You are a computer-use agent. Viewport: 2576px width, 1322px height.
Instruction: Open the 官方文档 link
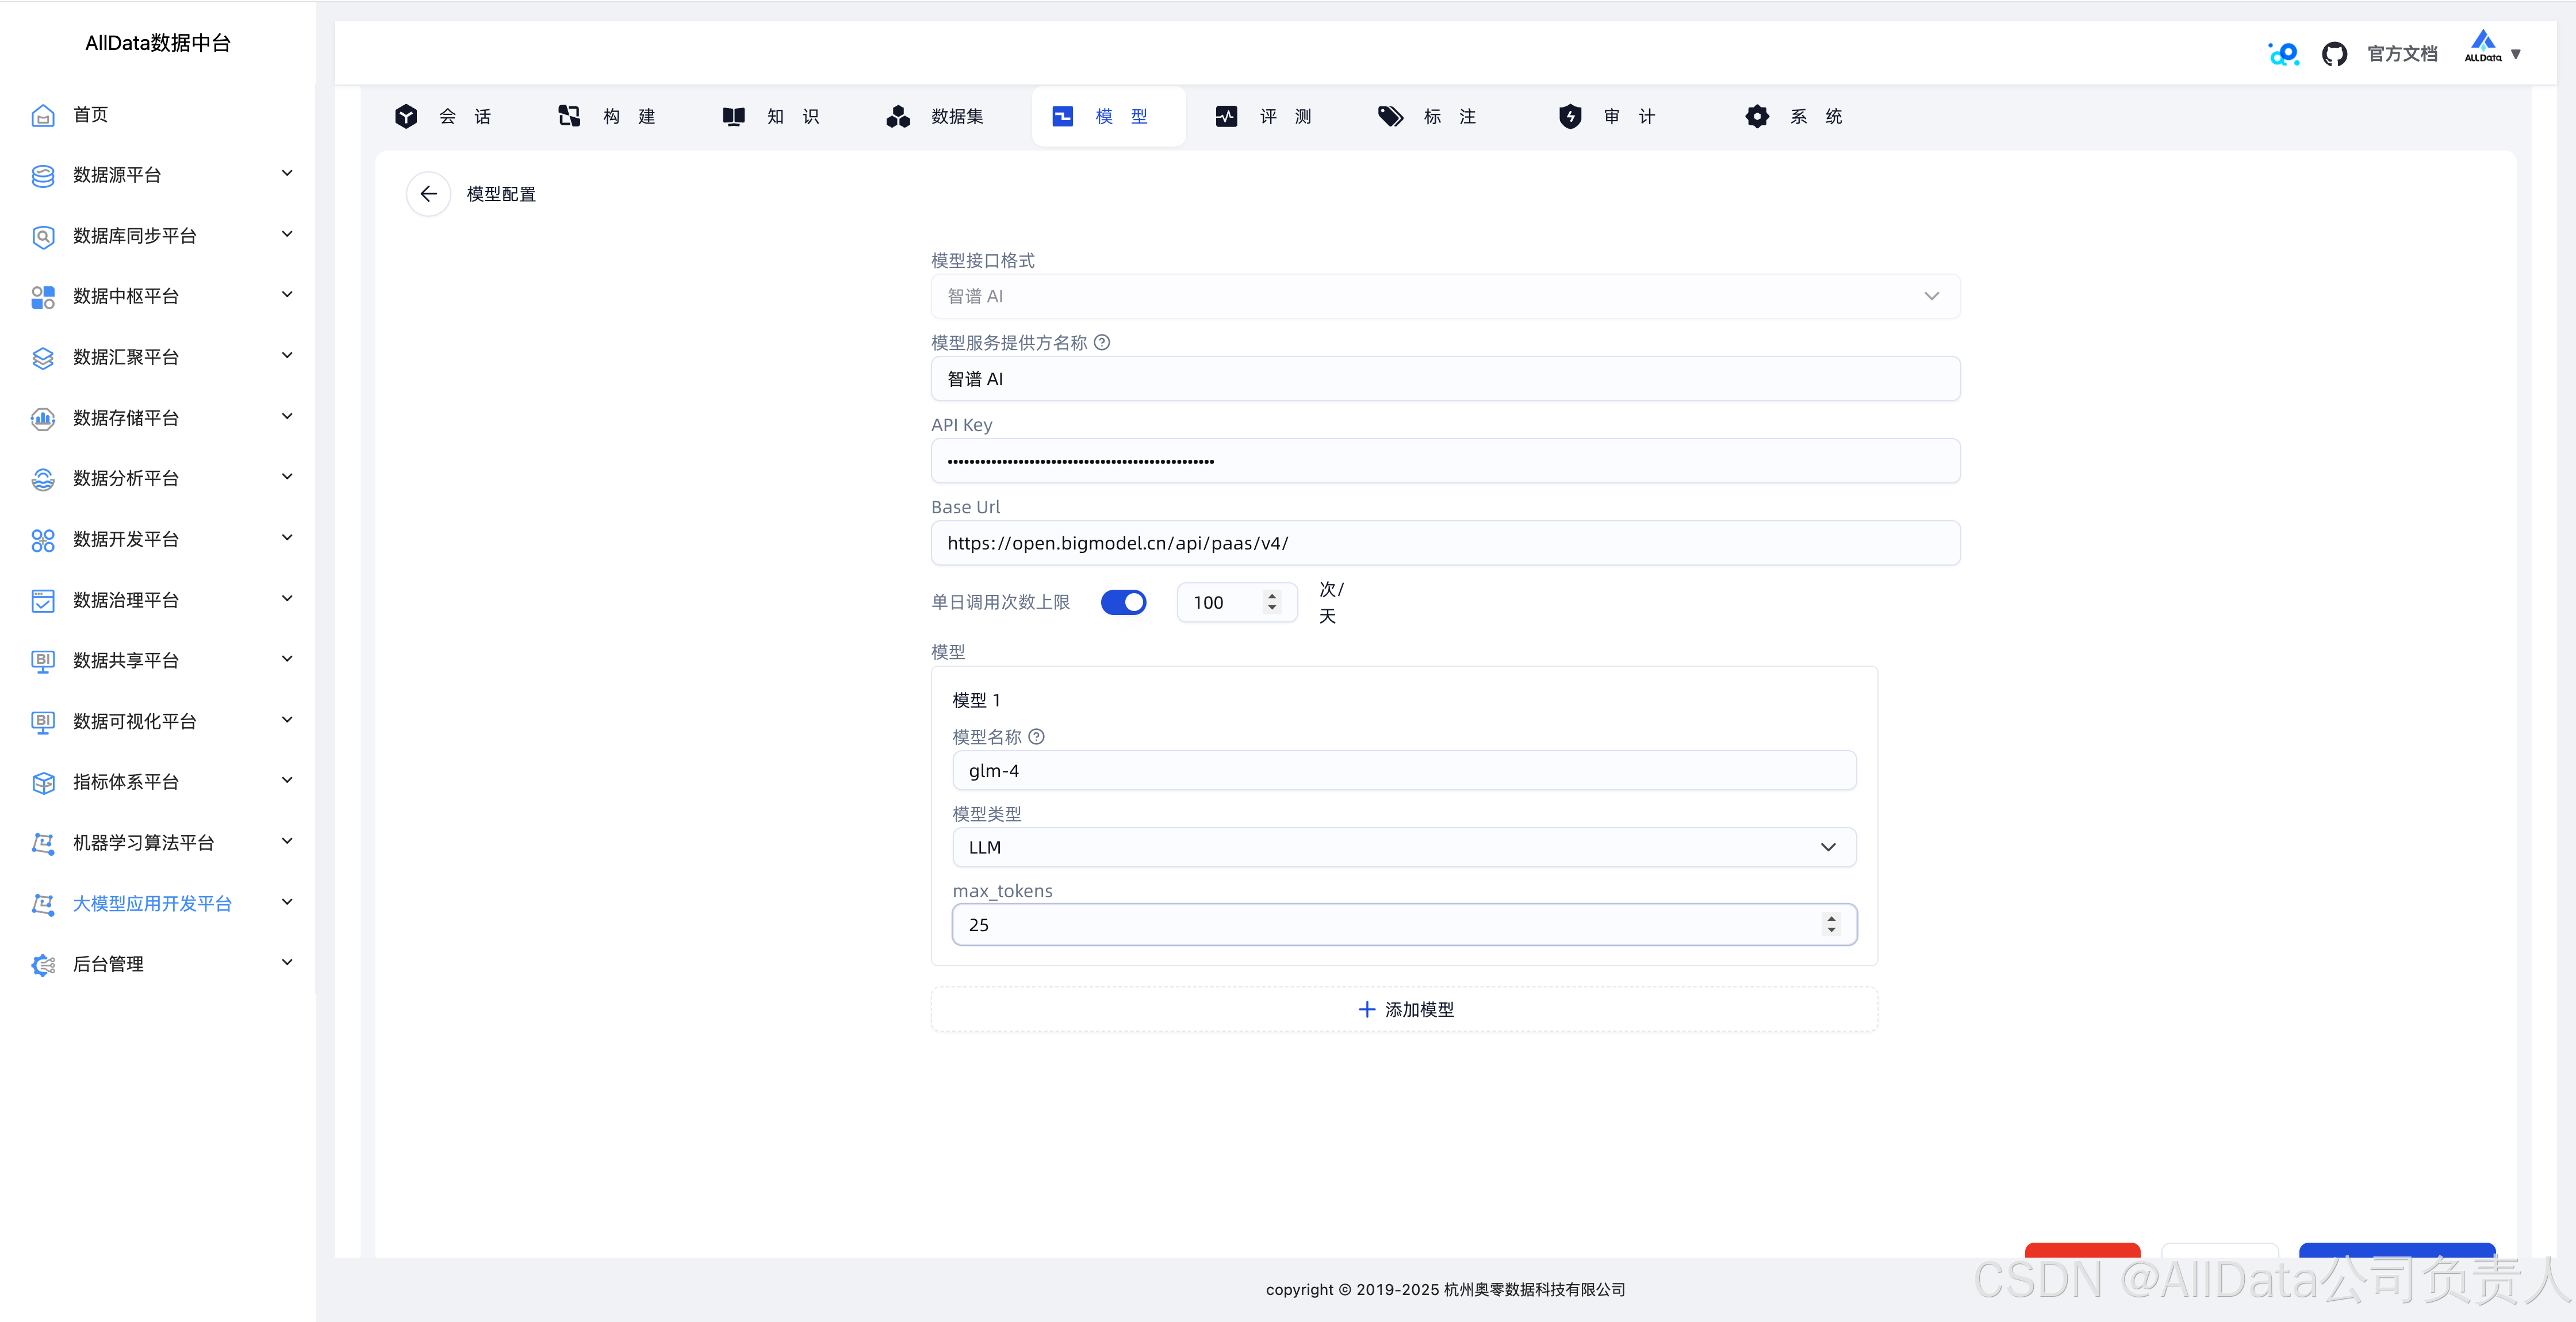[x=2402, y=54]
